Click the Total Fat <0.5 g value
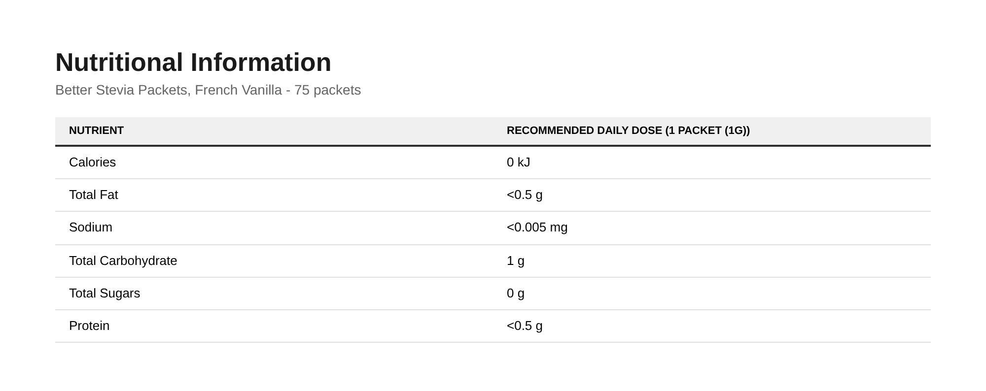 (x=525, y=195)
